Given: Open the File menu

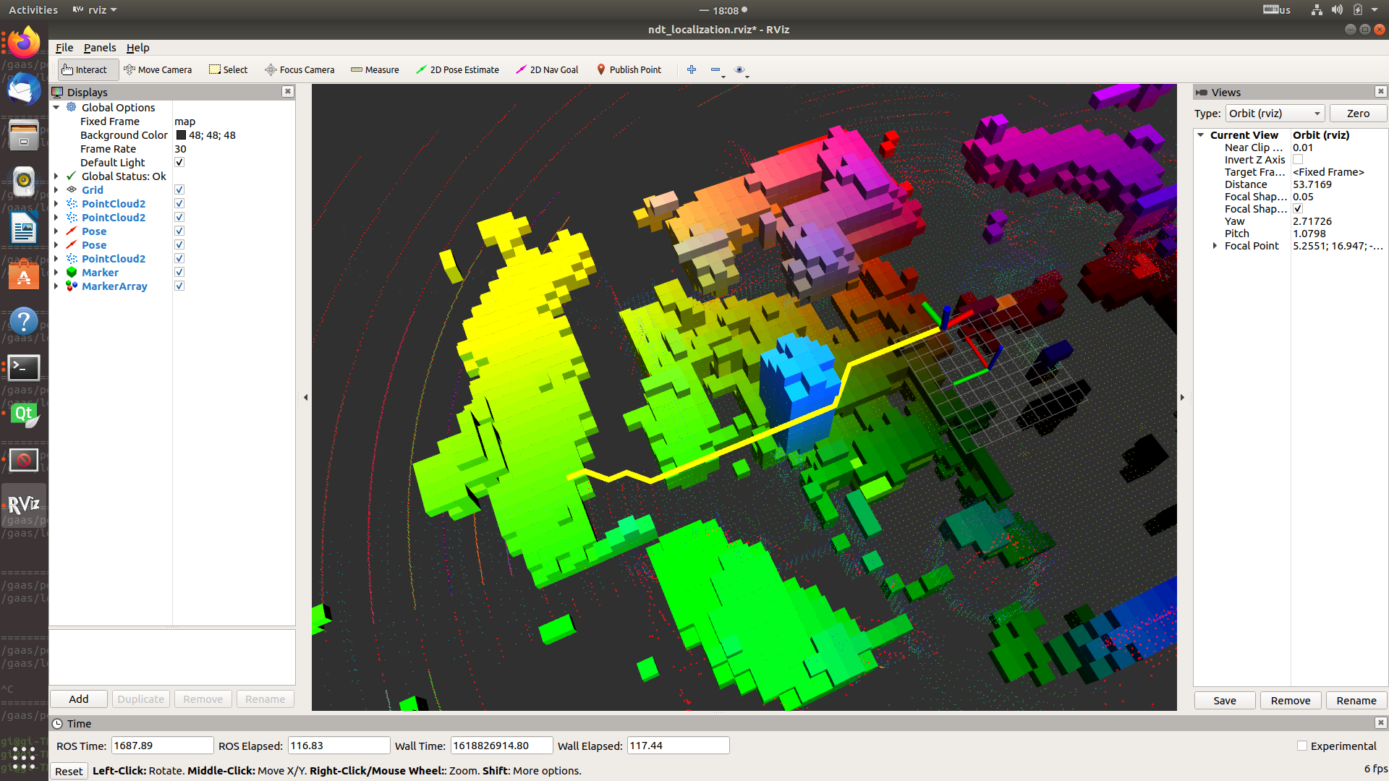Looking at the screenshot, I should point(64,47).
